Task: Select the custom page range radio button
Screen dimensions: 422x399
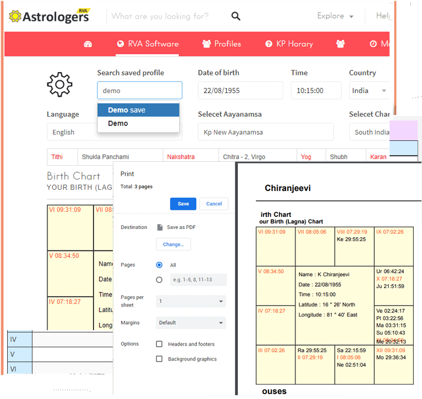Action: coord(160,280)
